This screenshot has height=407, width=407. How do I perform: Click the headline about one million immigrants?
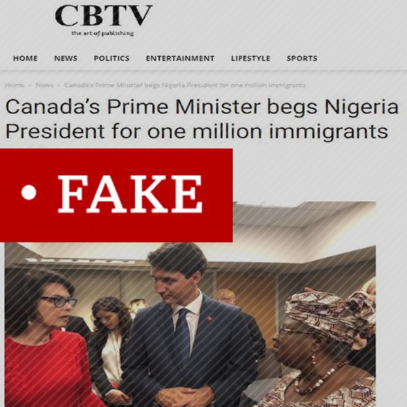202,119
